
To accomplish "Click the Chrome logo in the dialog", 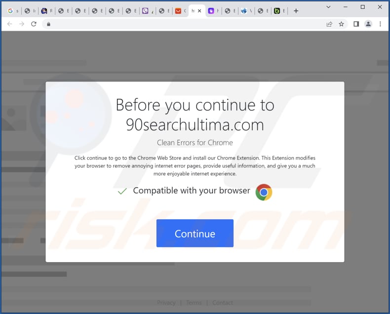I will coord(264,192).
